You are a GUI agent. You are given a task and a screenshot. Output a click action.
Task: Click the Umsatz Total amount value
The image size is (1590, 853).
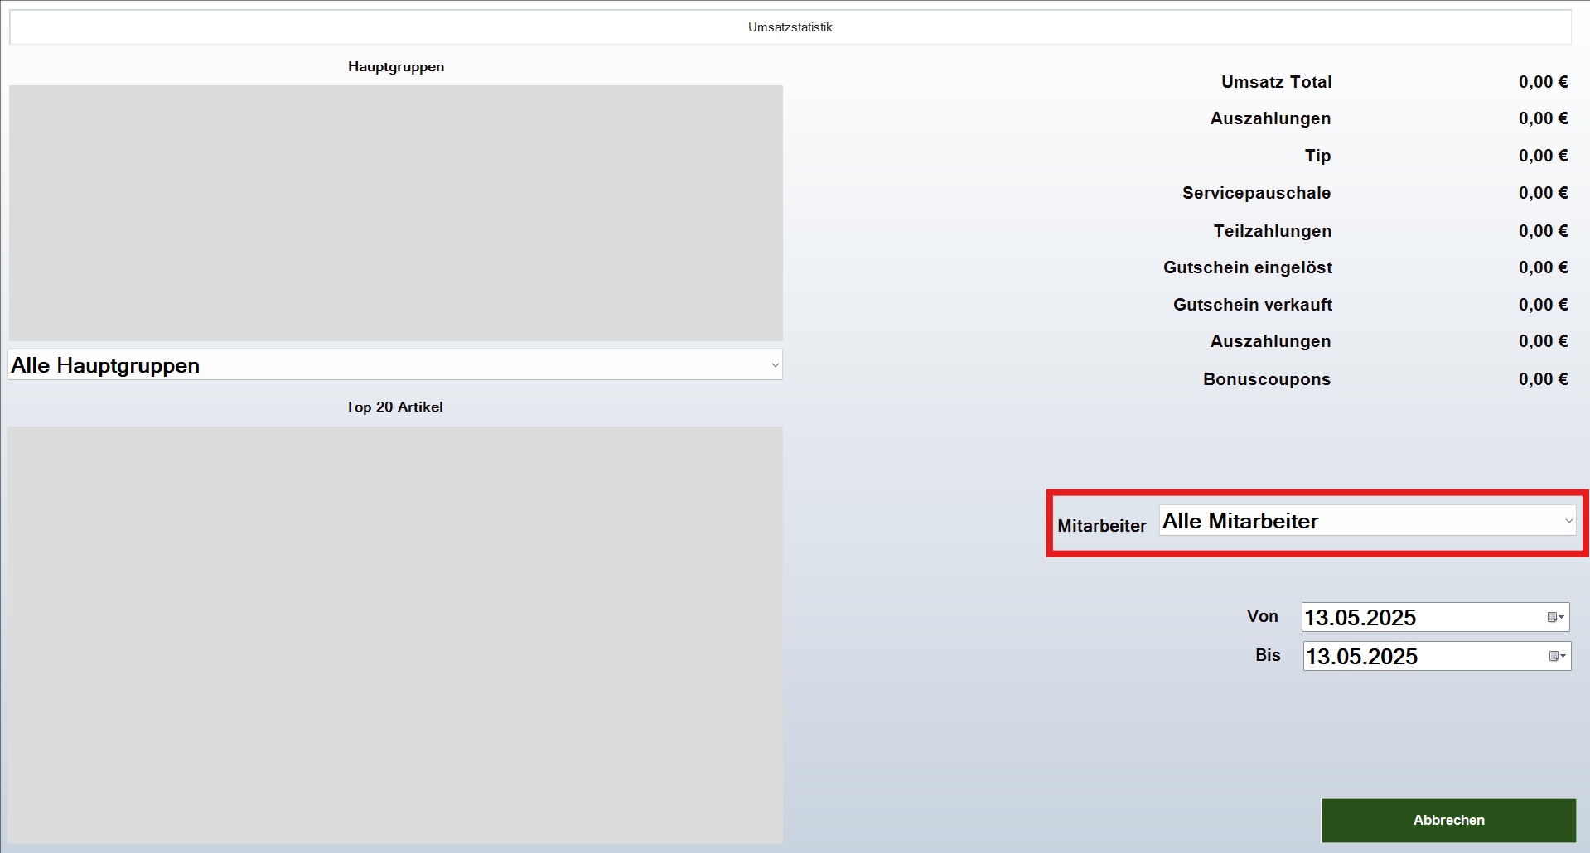tap(1542, 82)
